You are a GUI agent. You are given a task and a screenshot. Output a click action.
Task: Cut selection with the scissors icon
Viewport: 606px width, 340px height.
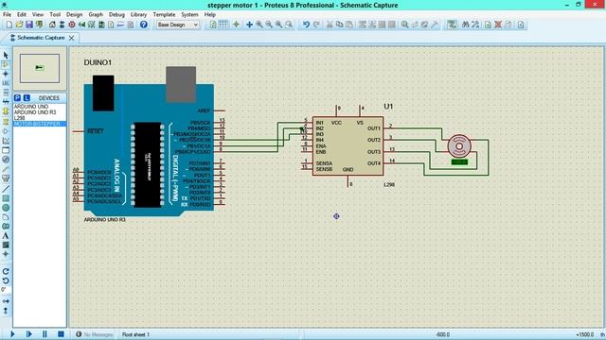point(330,25)
